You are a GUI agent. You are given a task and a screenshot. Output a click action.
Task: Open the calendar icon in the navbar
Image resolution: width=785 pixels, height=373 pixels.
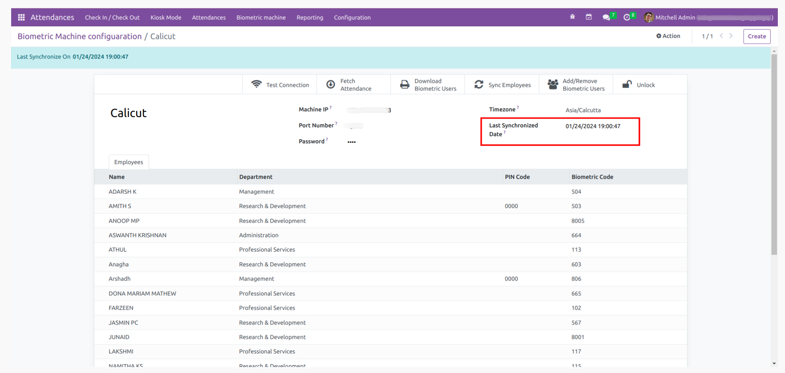[589, 17]
